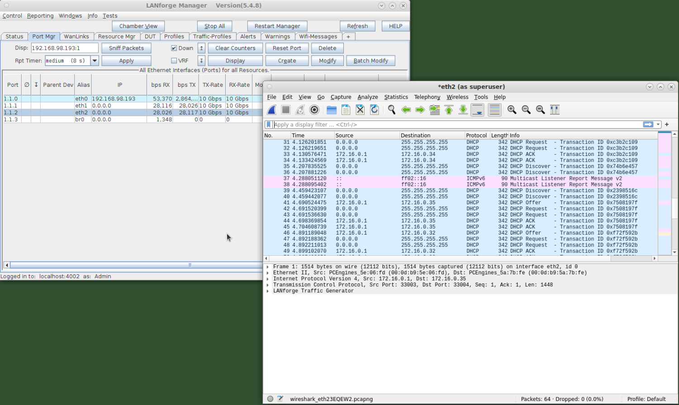Image resolution: width=679 pixels, height=405 pixels.
Task: Focus the Disp input field
Action: pos(65,48)
